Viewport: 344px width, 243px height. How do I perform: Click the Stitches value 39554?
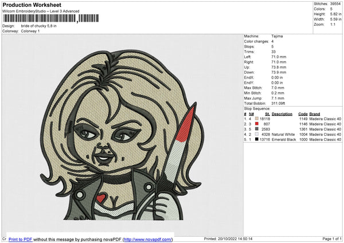point(335,4)
